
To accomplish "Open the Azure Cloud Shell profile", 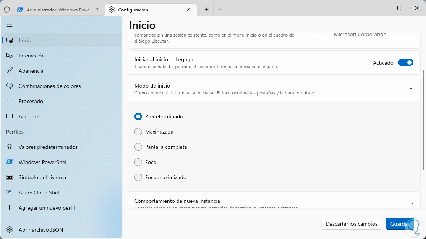I will (39, 193).
